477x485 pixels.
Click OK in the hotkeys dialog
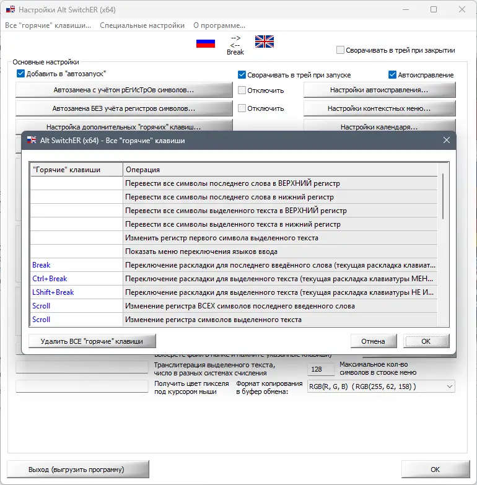point(426,341)
